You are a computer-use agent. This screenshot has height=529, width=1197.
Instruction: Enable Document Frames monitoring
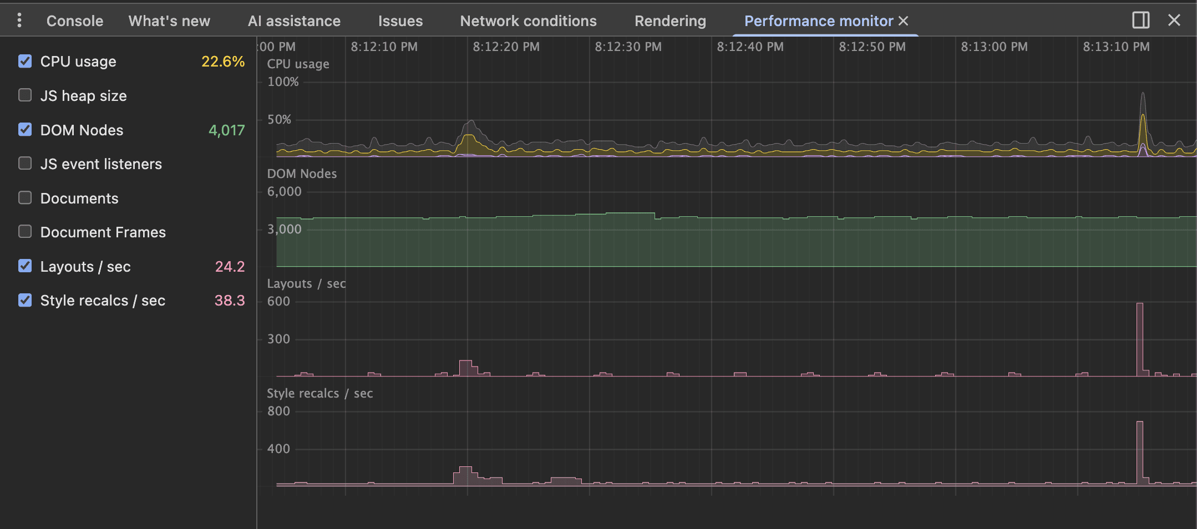coord(24,231)
